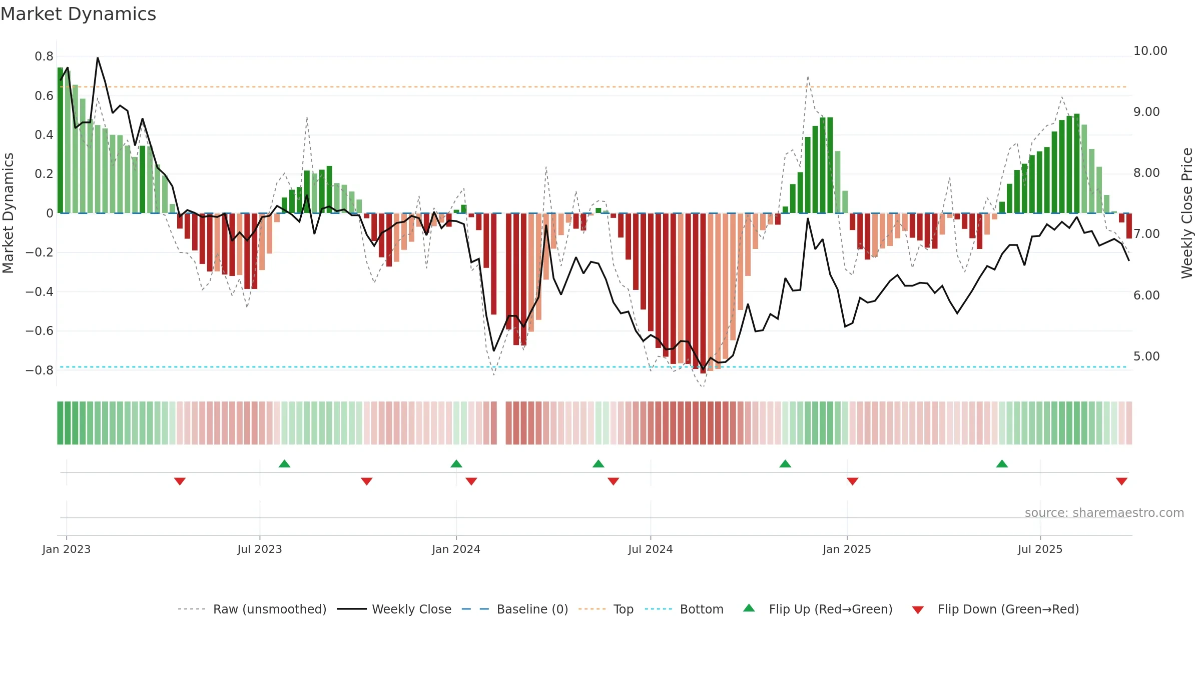Click the flip-down marker just after Jan 2024
Screen dimensions: 1201x675
point(471,481)
